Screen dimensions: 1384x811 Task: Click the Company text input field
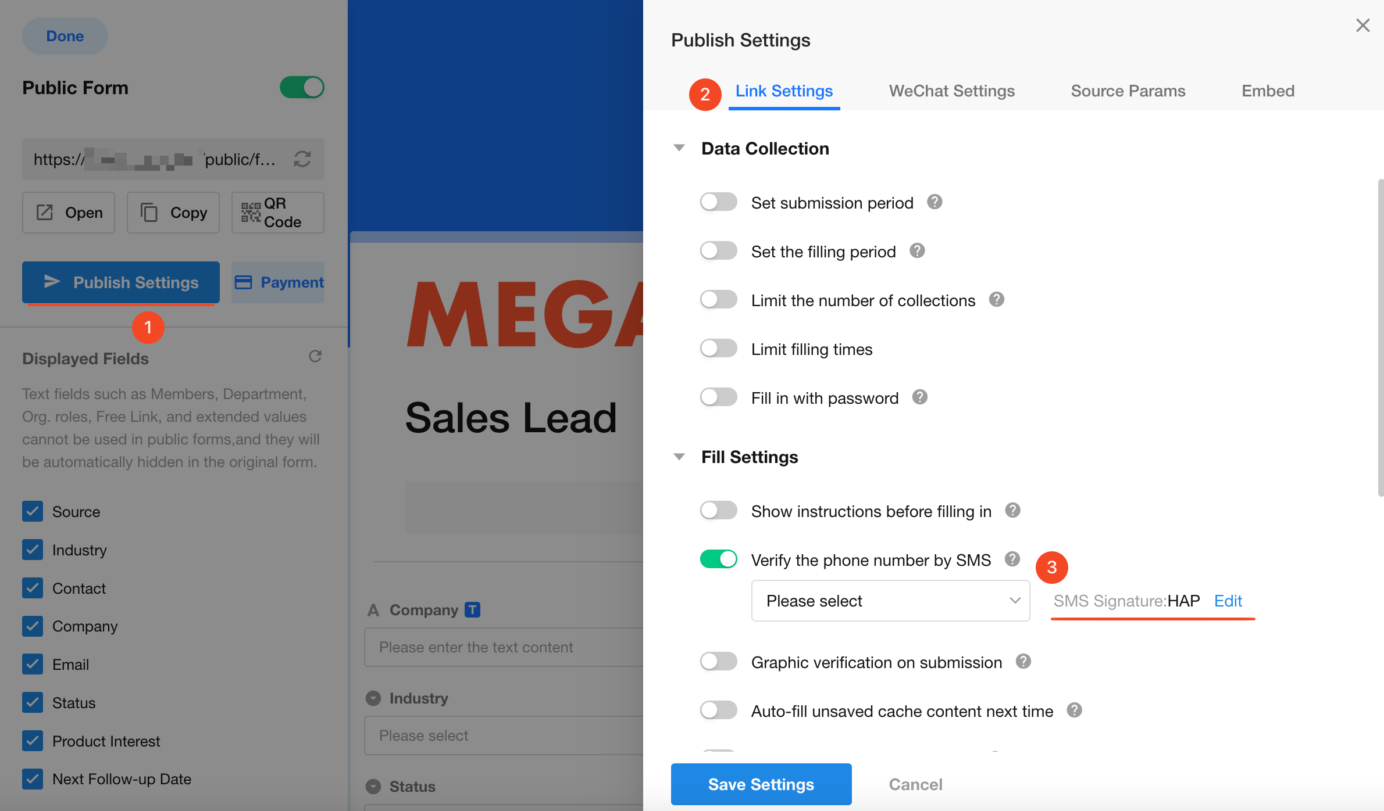coord(503,647)
